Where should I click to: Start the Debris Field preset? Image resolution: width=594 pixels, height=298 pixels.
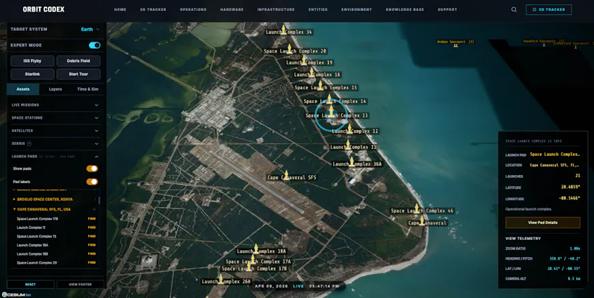click(x=79, y=61)
